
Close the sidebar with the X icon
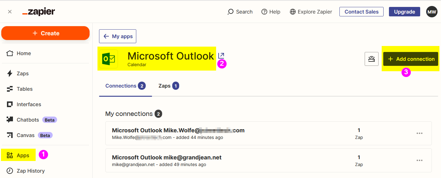click(10, 12)
